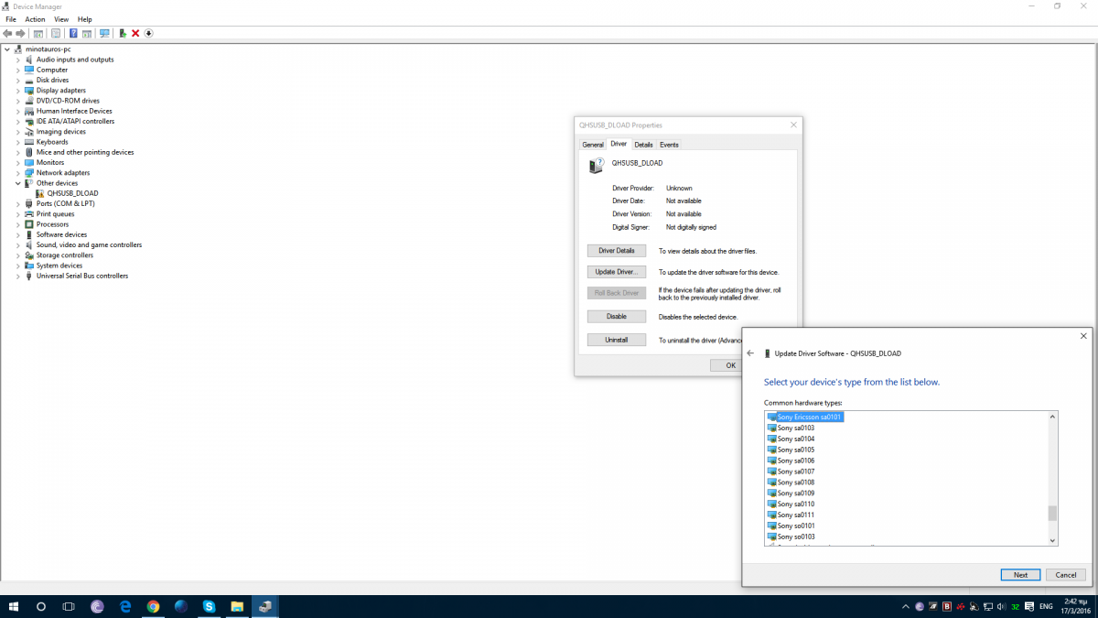The width and height of the screenshot is (1098, 618).
Task: Collapse minotauros-pc root node
Action: 7,49
